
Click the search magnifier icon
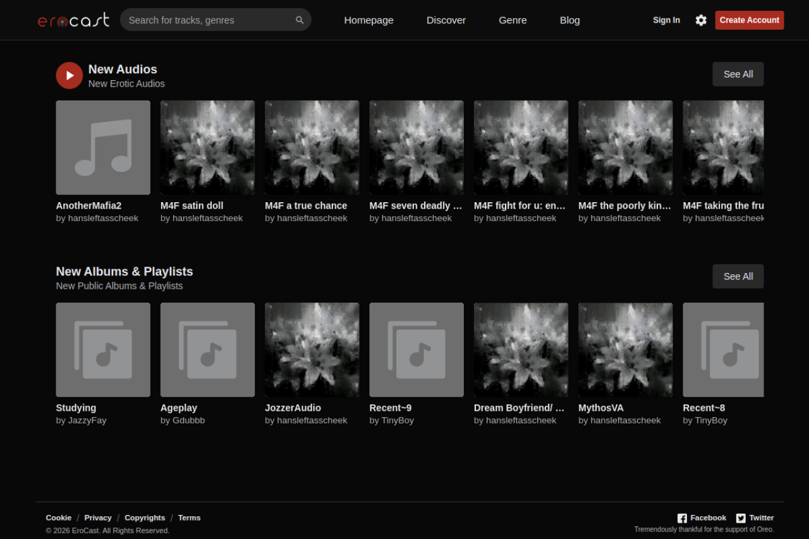300,20
